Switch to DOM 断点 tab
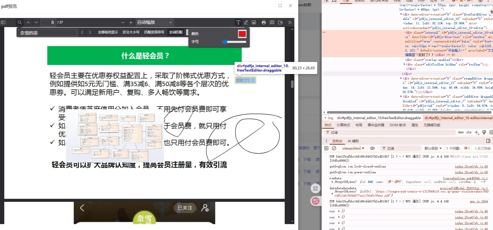The height and width of the screenshot is (230, 493). (x=398, y=125)
